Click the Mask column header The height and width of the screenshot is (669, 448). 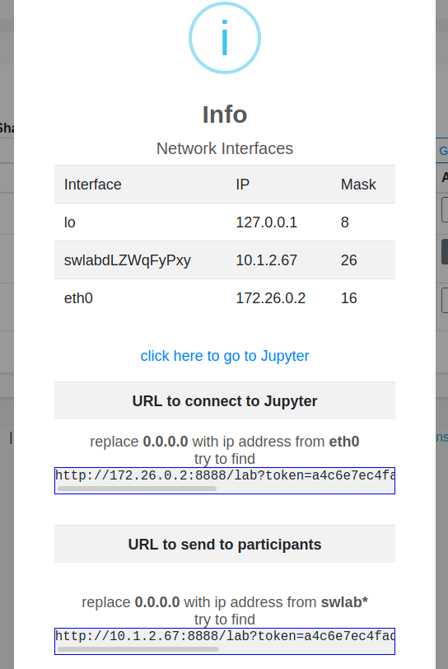click(358, 185)
